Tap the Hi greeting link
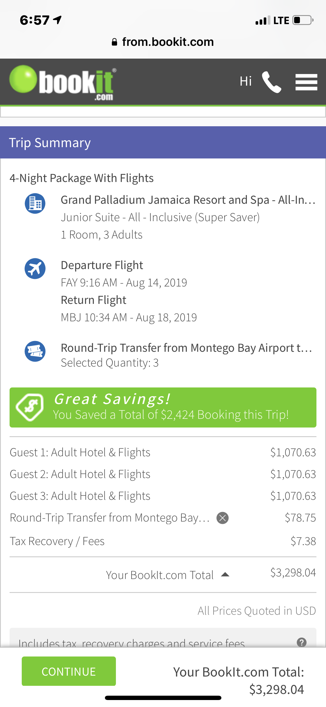Image resolution: width=326 pixels, height=707 pixels. (x=245, y=81)
